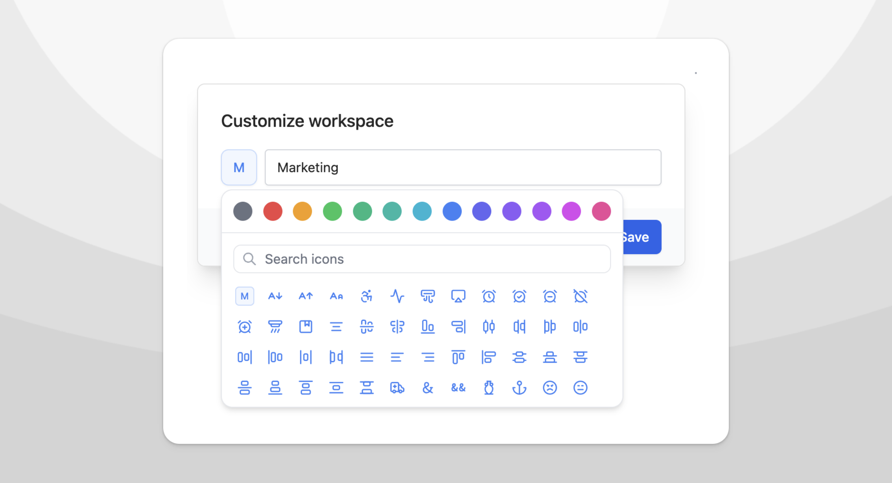
Task: Select the anchor icon
Action: point(519,388)
